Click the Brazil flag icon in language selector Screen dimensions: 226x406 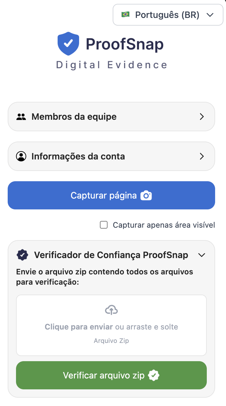[126, 14]
